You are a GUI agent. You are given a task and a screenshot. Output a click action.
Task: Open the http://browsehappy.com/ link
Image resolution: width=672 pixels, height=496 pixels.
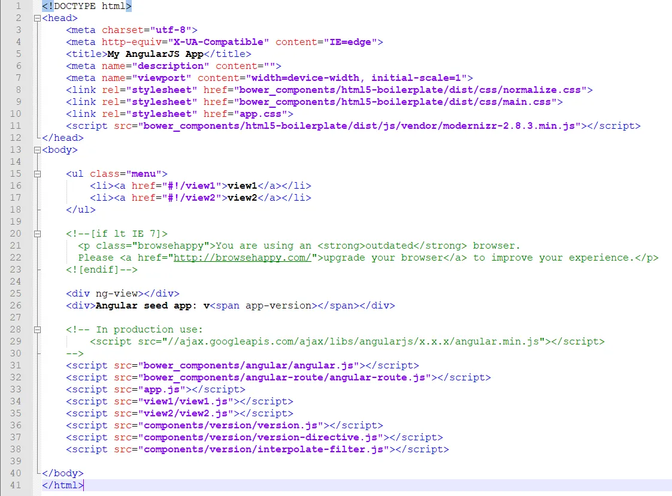[242, 258]
